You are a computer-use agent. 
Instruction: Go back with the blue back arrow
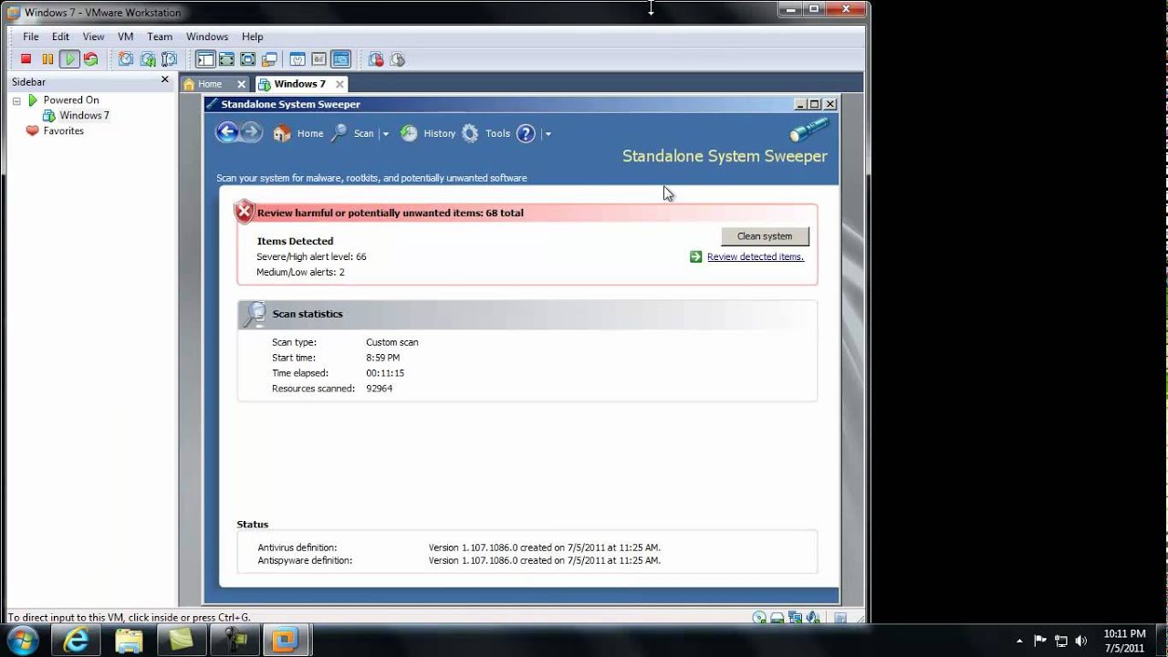point(227,133)
